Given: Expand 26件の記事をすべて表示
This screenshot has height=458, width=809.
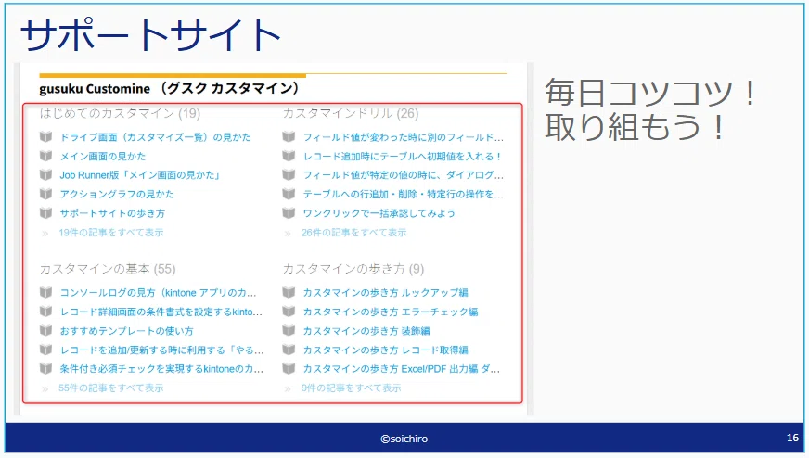Looking at the screenshot, I should click(x=354, y=233).
